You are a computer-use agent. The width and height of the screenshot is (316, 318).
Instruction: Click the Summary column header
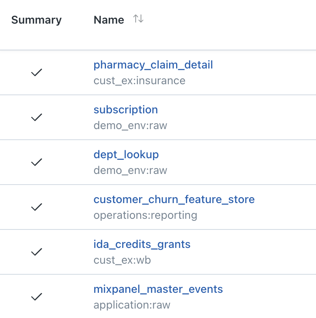(x=36, y=20)
